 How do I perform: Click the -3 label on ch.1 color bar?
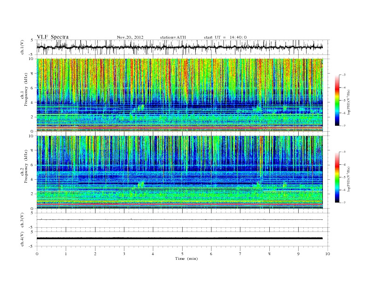[344, 75]
